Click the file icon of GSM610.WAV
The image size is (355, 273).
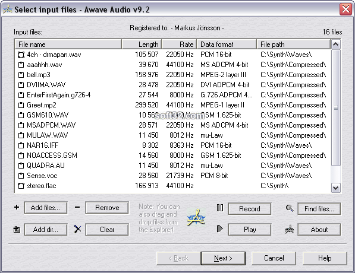coord(21,115)
